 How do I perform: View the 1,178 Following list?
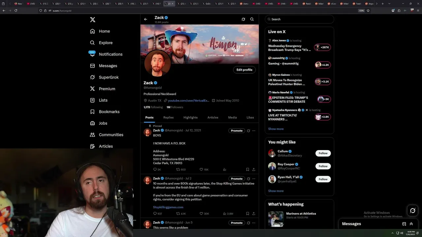point(153,107)
